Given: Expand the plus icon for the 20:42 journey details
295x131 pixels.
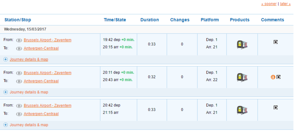Looking at the screenshot, I should (x=6, y=125).
